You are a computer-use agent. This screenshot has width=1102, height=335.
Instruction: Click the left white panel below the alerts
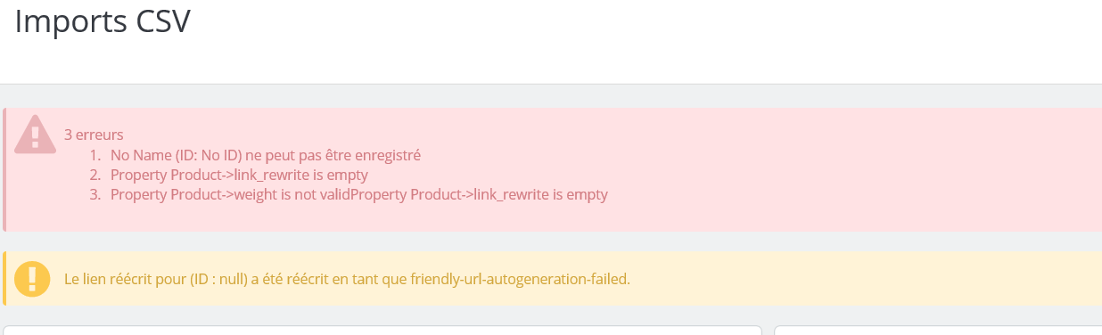point(382,331)
